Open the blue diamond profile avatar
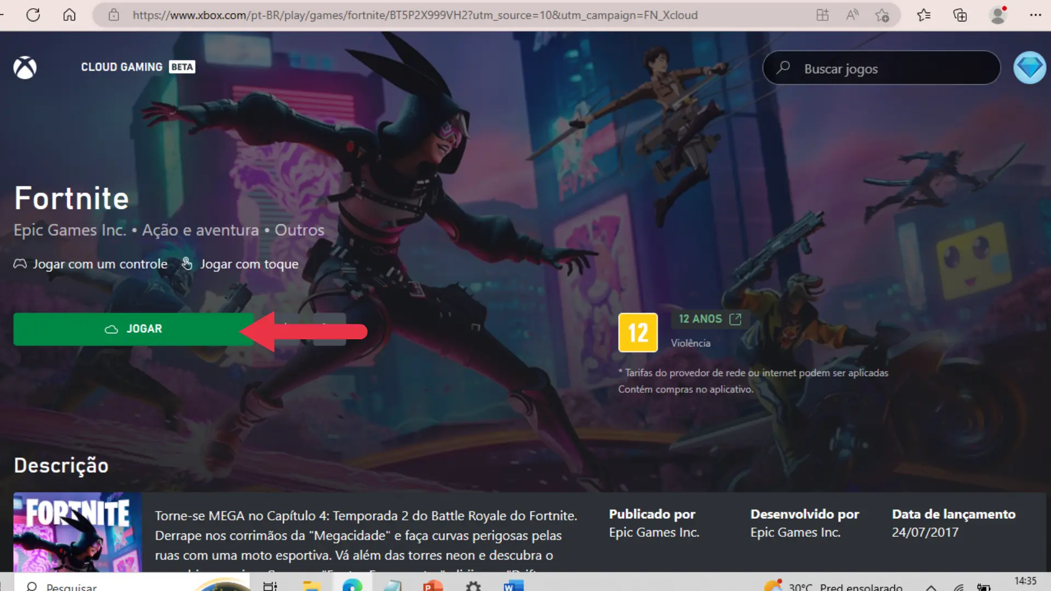 click(x=1030, y=68)
